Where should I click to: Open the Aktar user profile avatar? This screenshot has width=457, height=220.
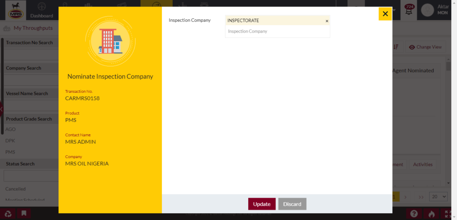[x=427, y=11]
